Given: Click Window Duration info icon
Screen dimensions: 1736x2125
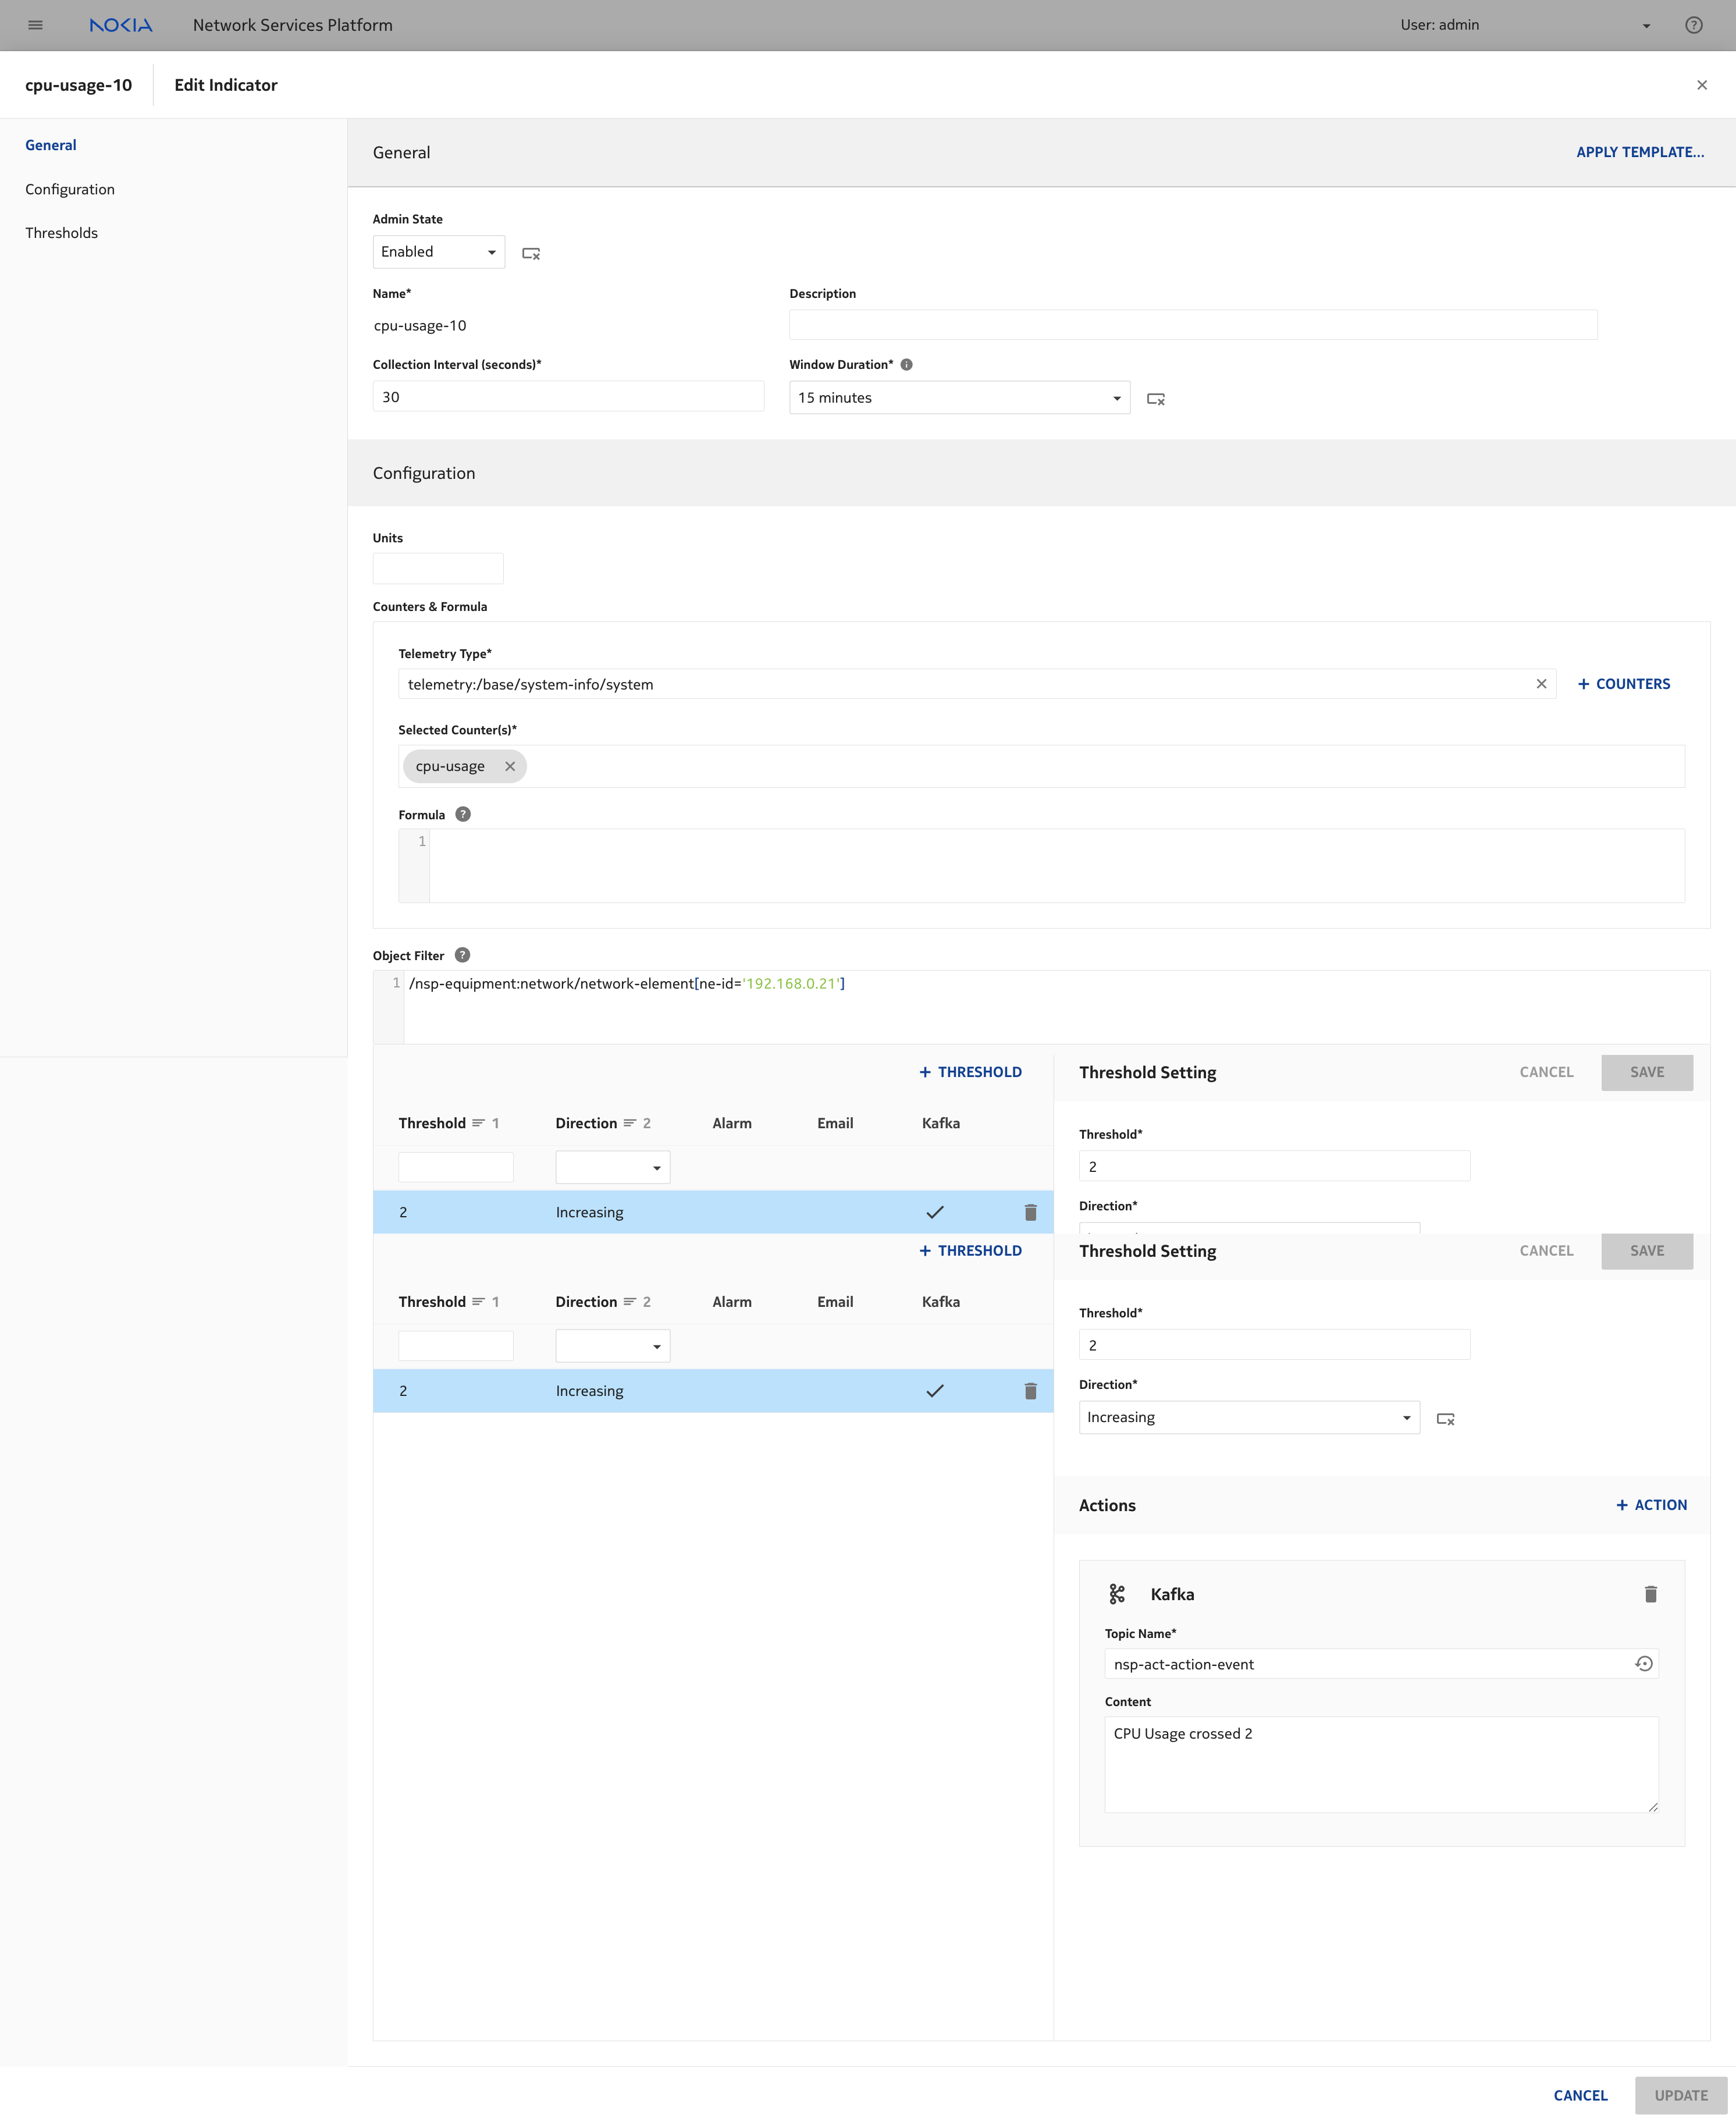Looking at the screenshot, I should (x=906, y=365).
